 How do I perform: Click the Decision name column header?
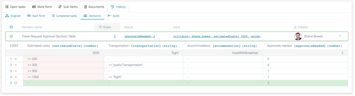click(x=32, y=27)
